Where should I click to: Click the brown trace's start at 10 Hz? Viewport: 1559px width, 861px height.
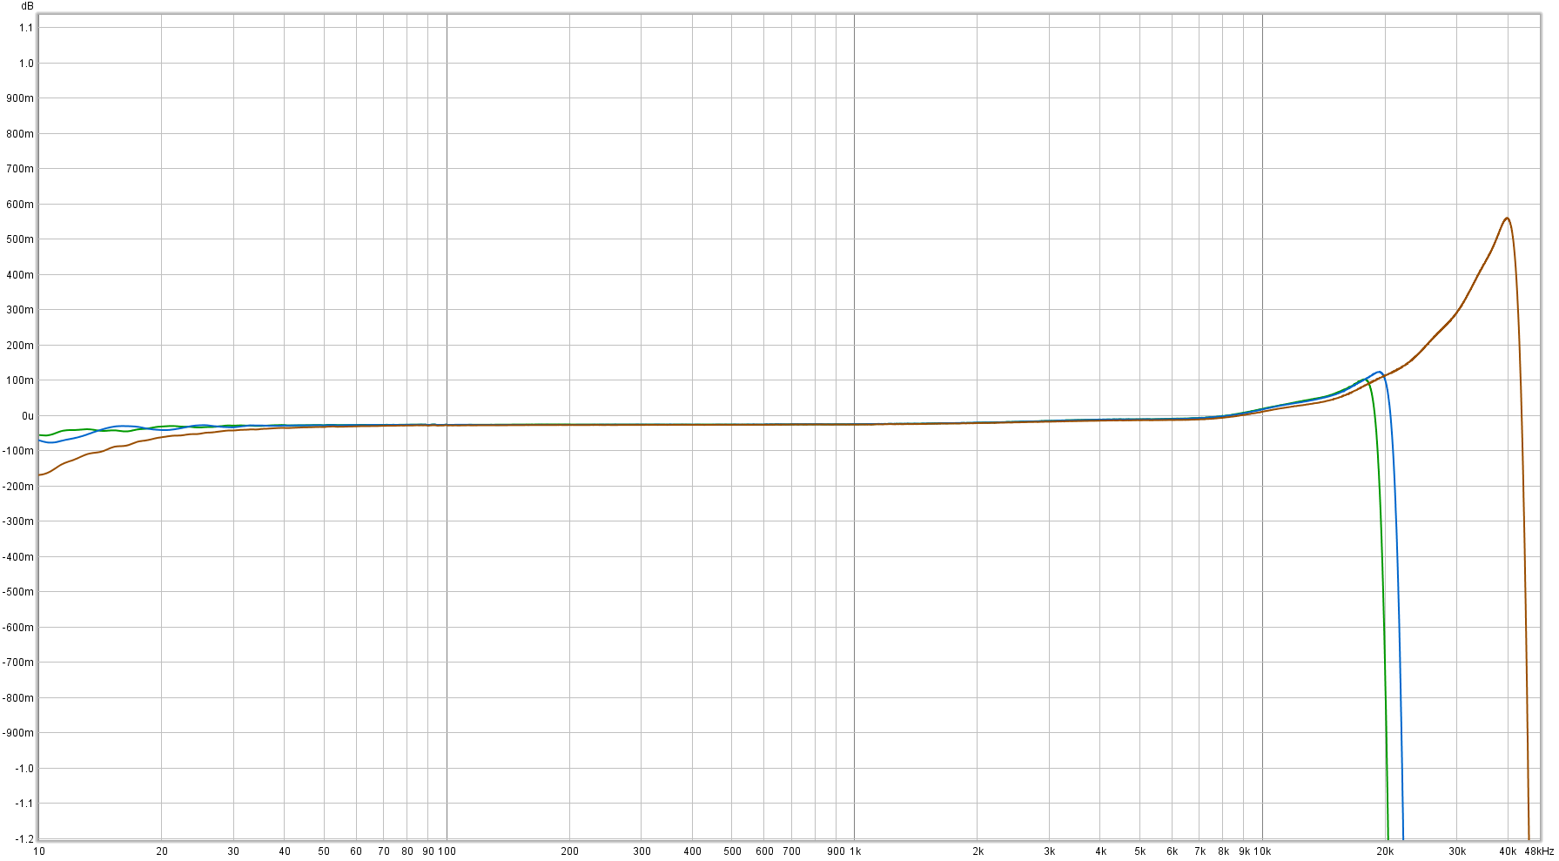[x=40, y=474]
